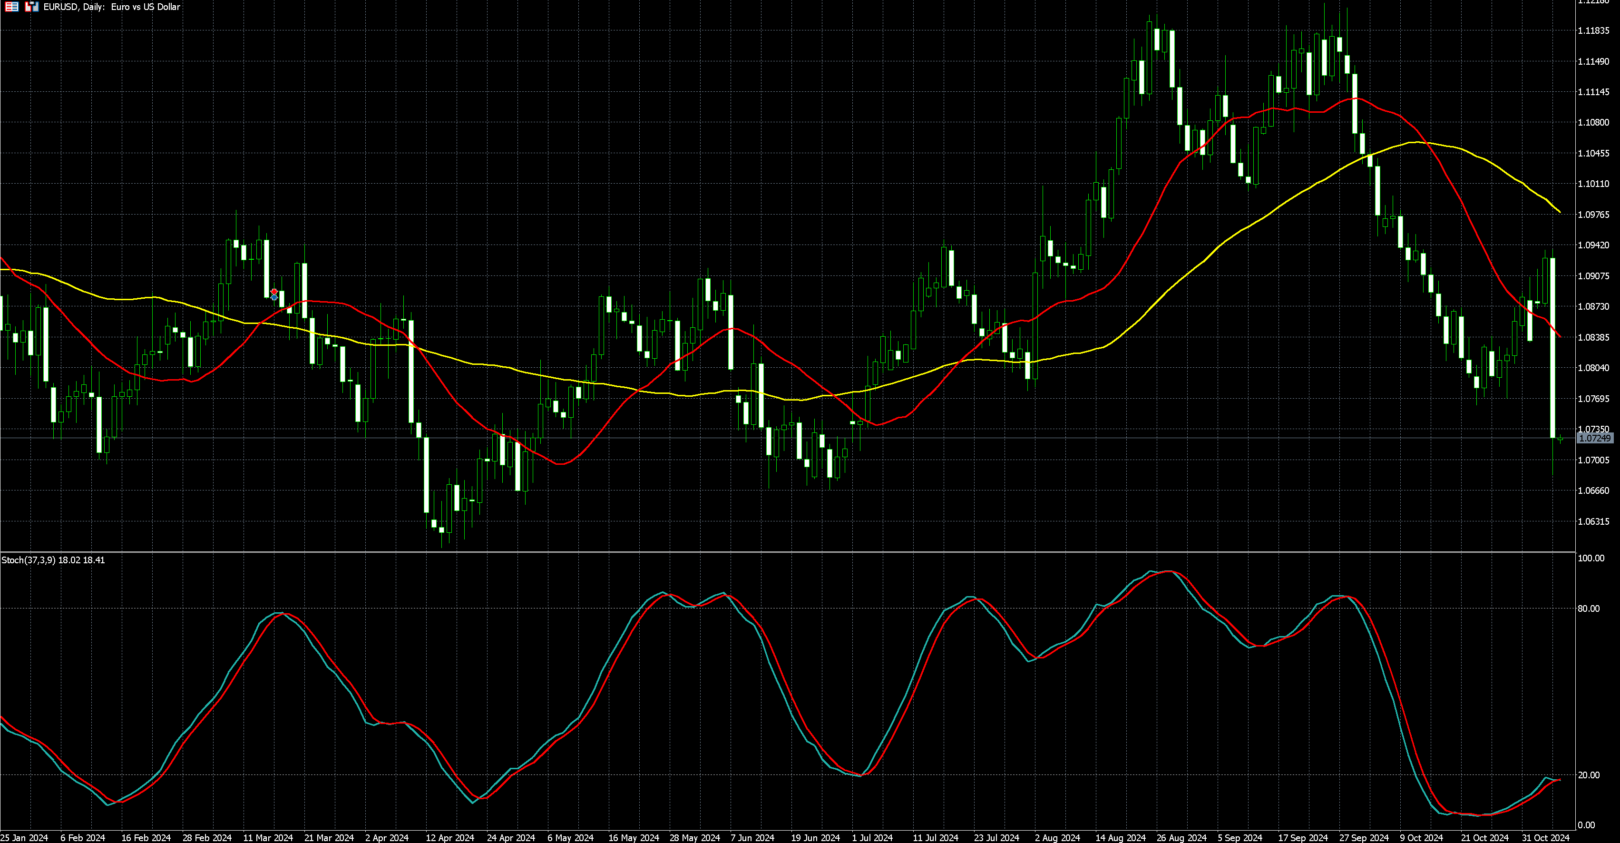Select the yellow moving average line end
Image resolution: width=1620 pixels, height=843 pixels.
[1560, 211]
